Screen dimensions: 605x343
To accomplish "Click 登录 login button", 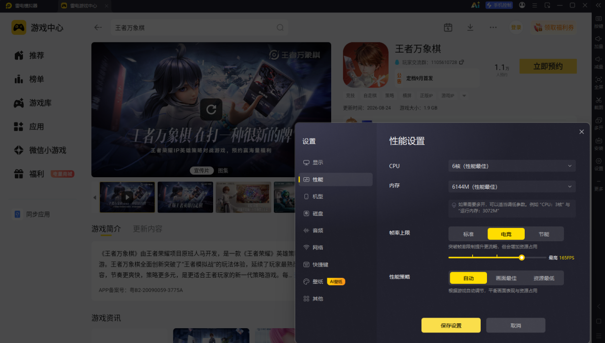I will coord(516,28).
